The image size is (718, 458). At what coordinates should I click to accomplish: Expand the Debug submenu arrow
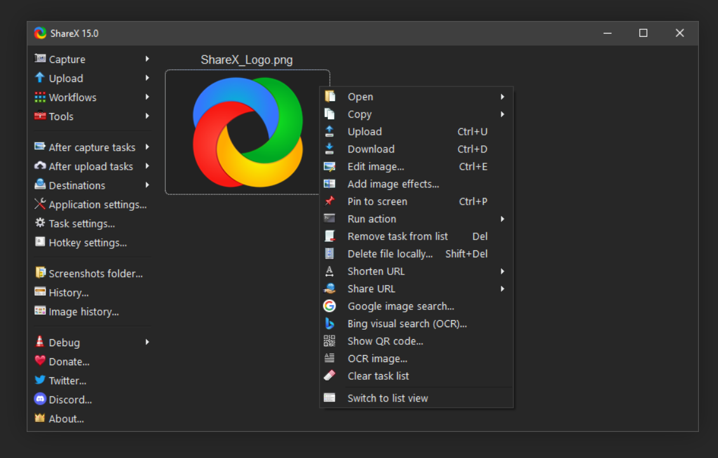point(147,342)
